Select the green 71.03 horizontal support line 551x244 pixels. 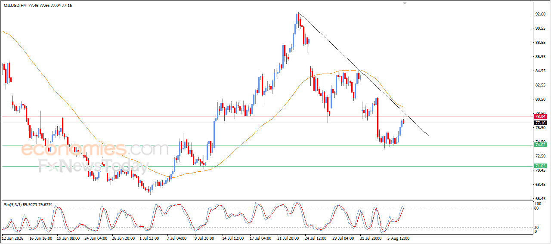[x=267, y=166]
